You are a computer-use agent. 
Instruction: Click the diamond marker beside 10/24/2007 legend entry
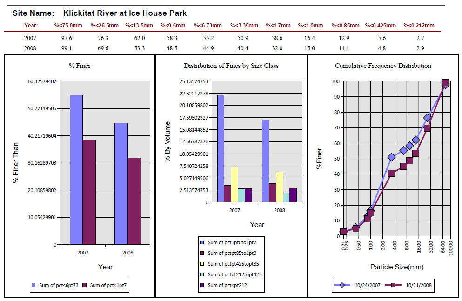click(x=342, y=285)
